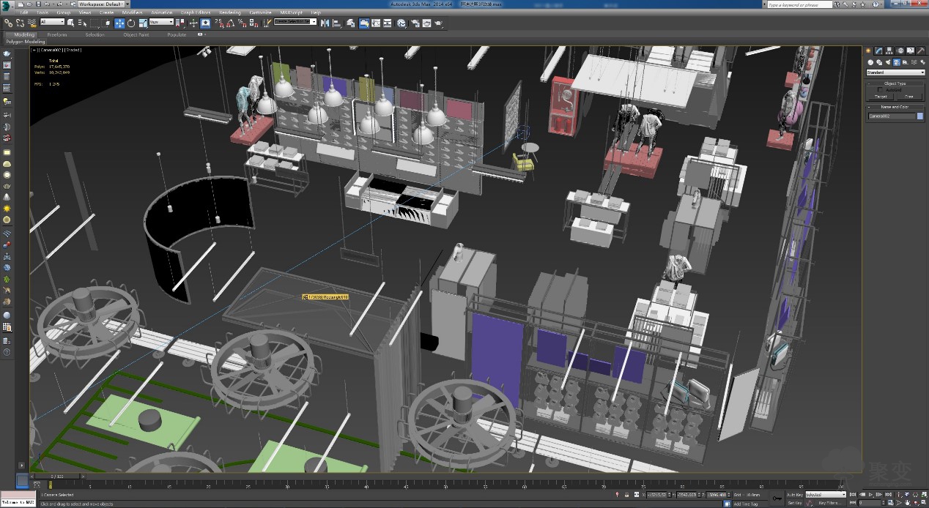Click the Select and Link tool

point(9,23)
